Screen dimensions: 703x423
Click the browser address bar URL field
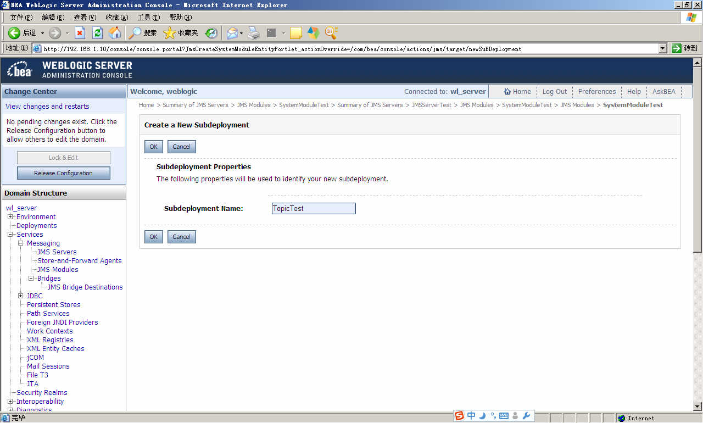(x=350, y=48)
